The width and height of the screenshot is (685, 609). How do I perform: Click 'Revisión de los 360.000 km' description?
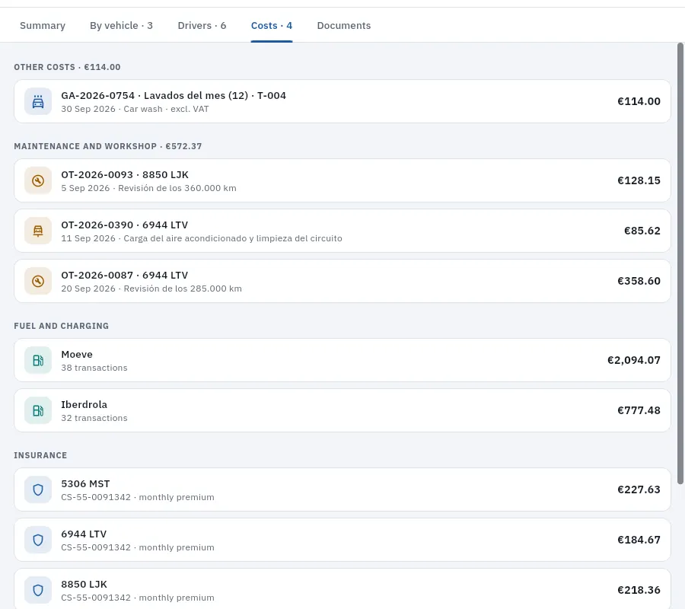(x=177, y=188)
